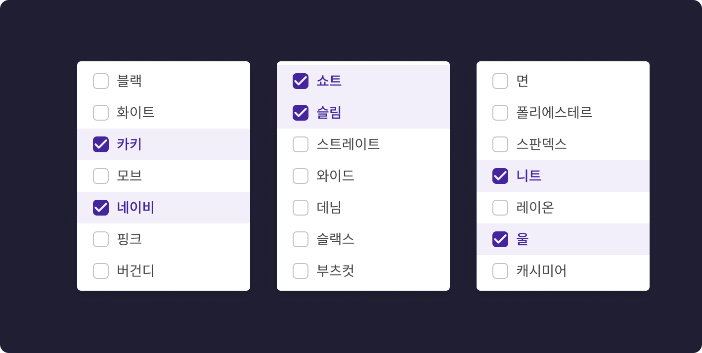
Task: Select the 와이드 checkbox
Action: tap(301, 176)
